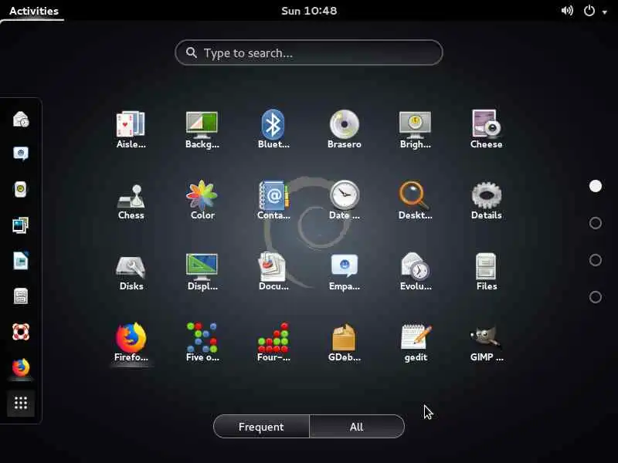618x463 pixels.
Task: Open the GDebi package installer
Action: (344, 342)
